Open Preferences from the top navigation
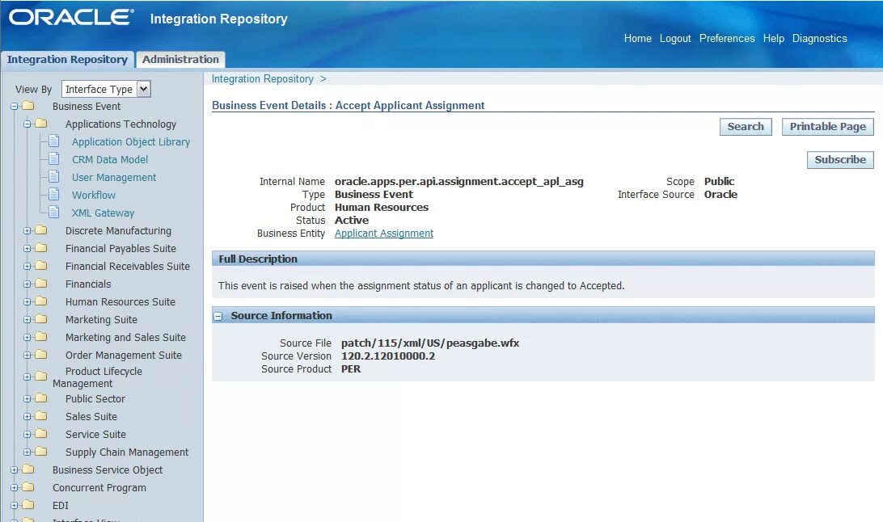Viewport: 883px width, 522px height. coord(727,38)
